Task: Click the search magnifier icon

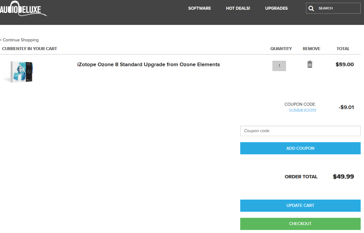Action: pyautogui.click(x=311, y=9)
